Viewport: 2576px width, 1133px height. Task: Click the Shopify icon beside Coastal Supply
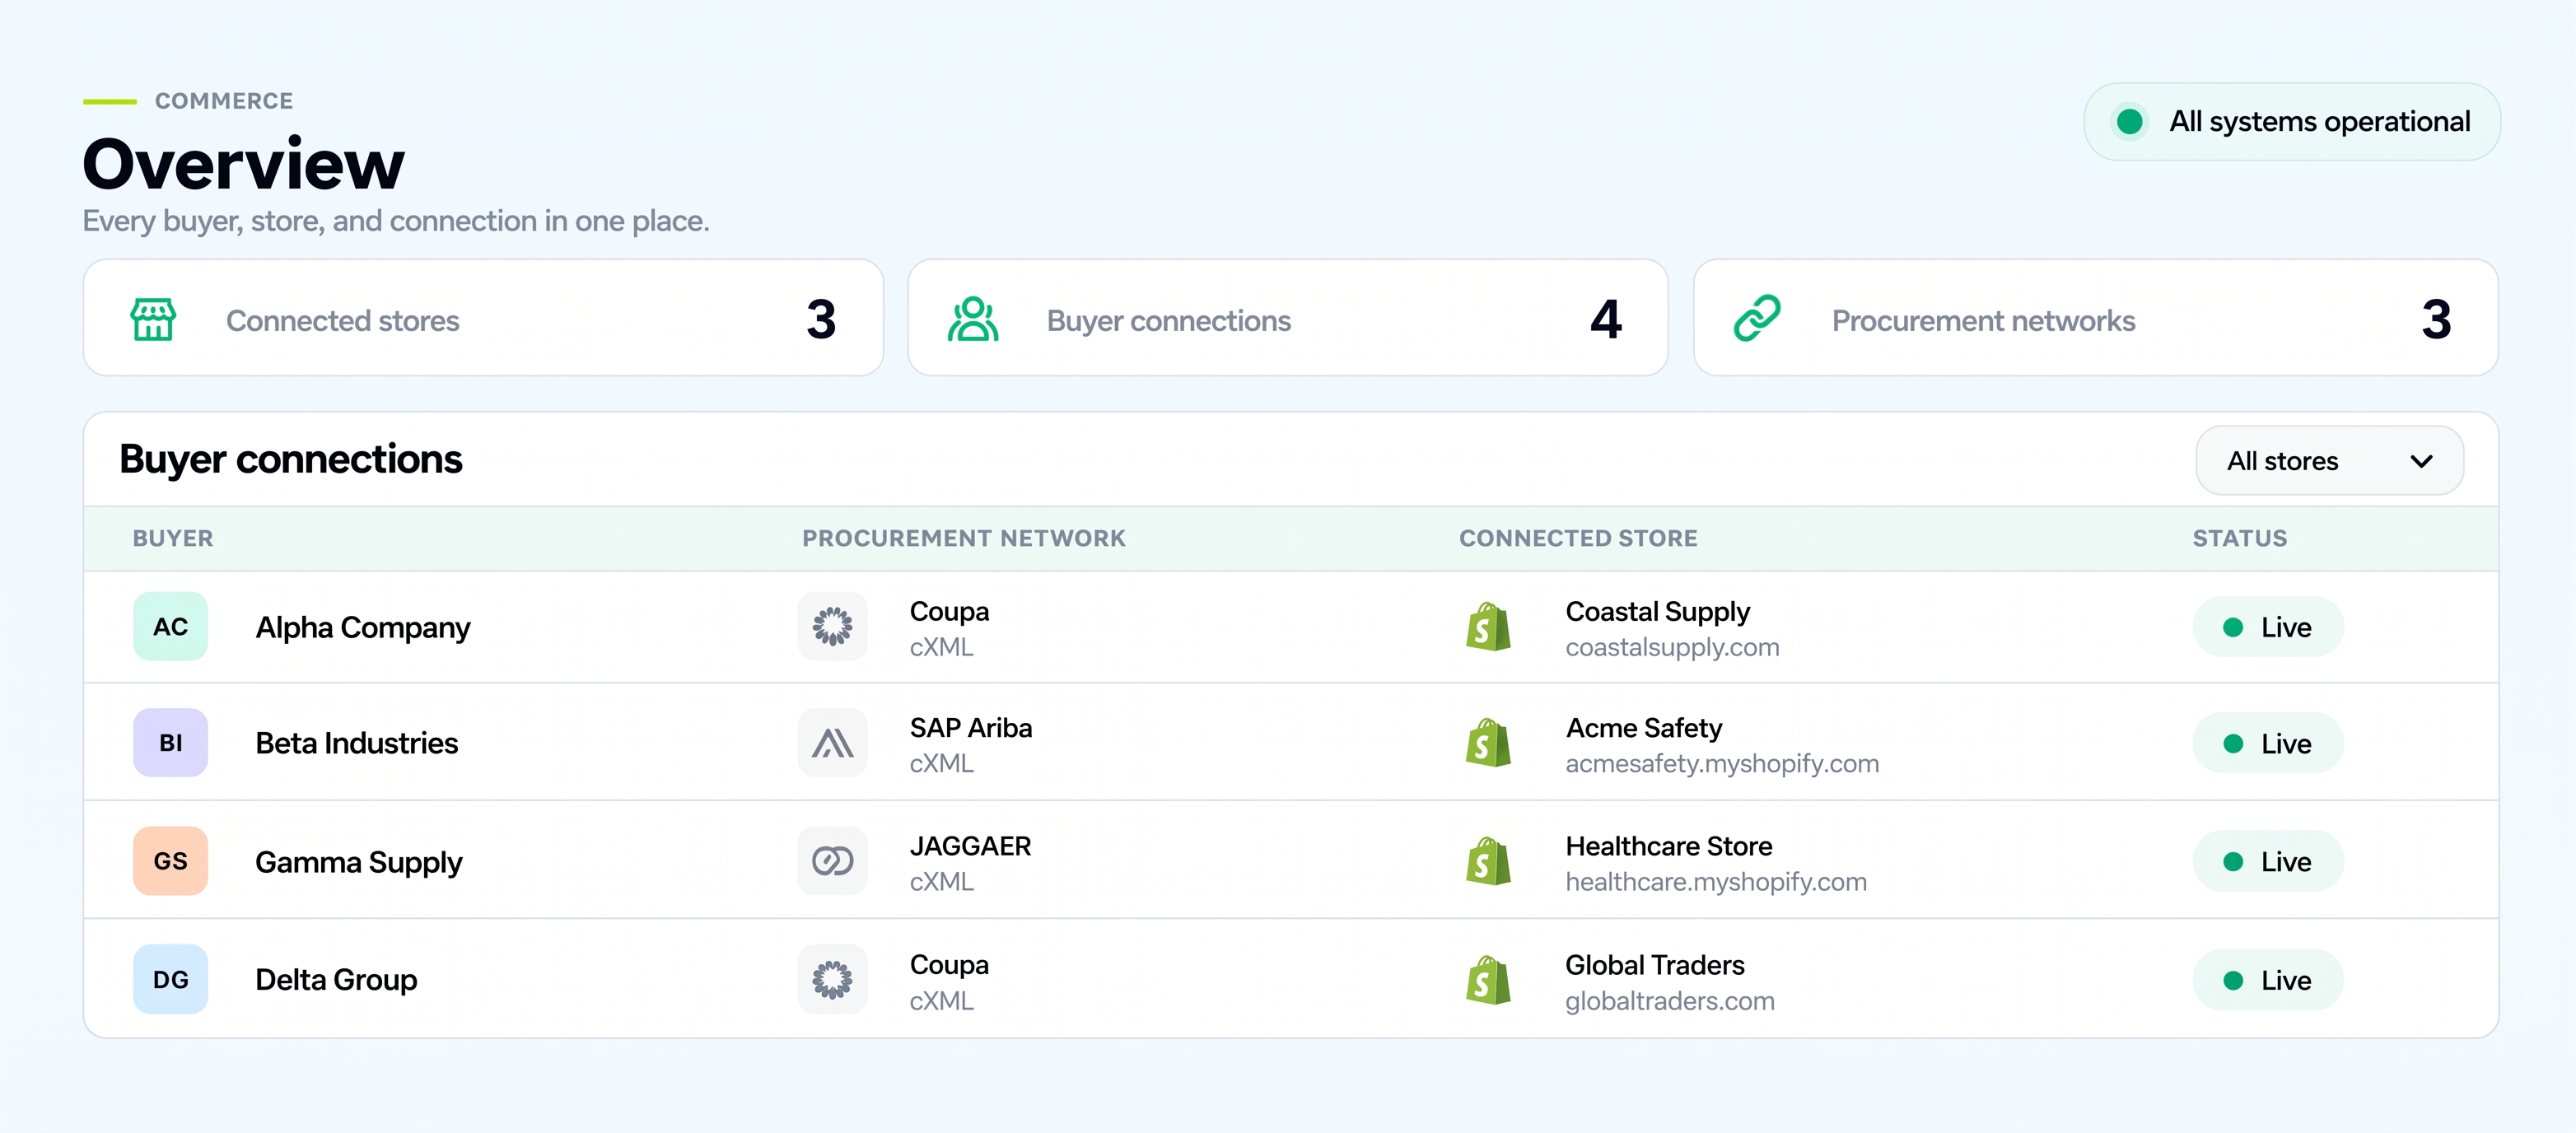[x=1488, y=627]
